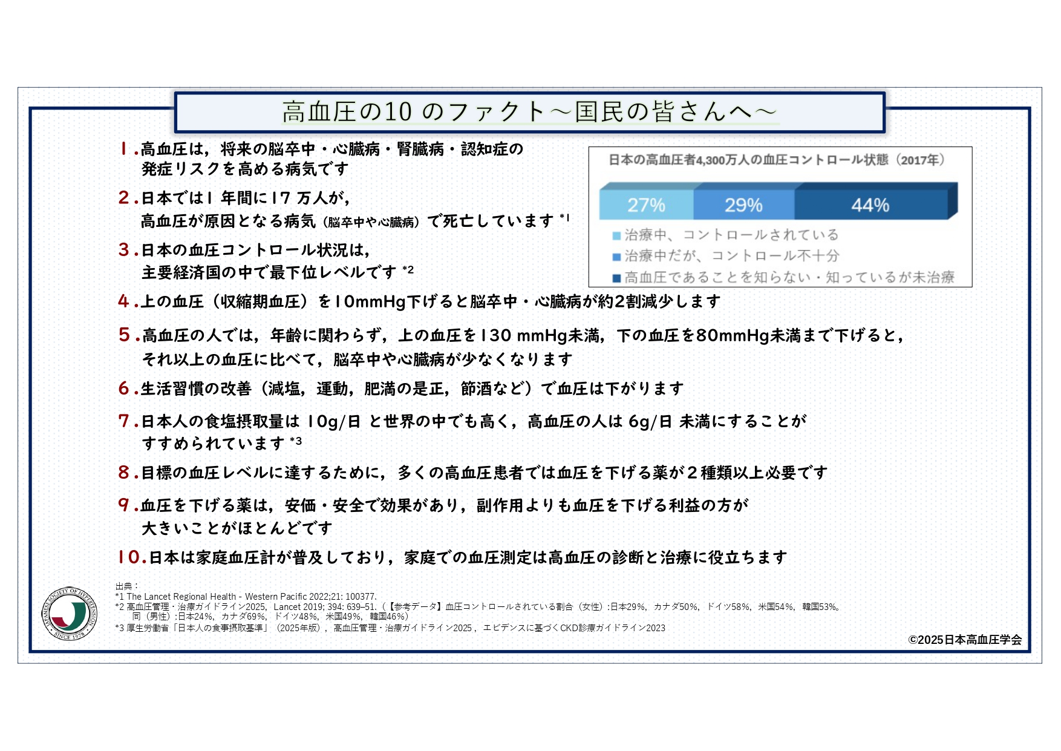Image resolution: width=1061 pixels, height=751 pixels.
Task: Click the *3 superscript after すすめられています
Action: pos(296,441)
